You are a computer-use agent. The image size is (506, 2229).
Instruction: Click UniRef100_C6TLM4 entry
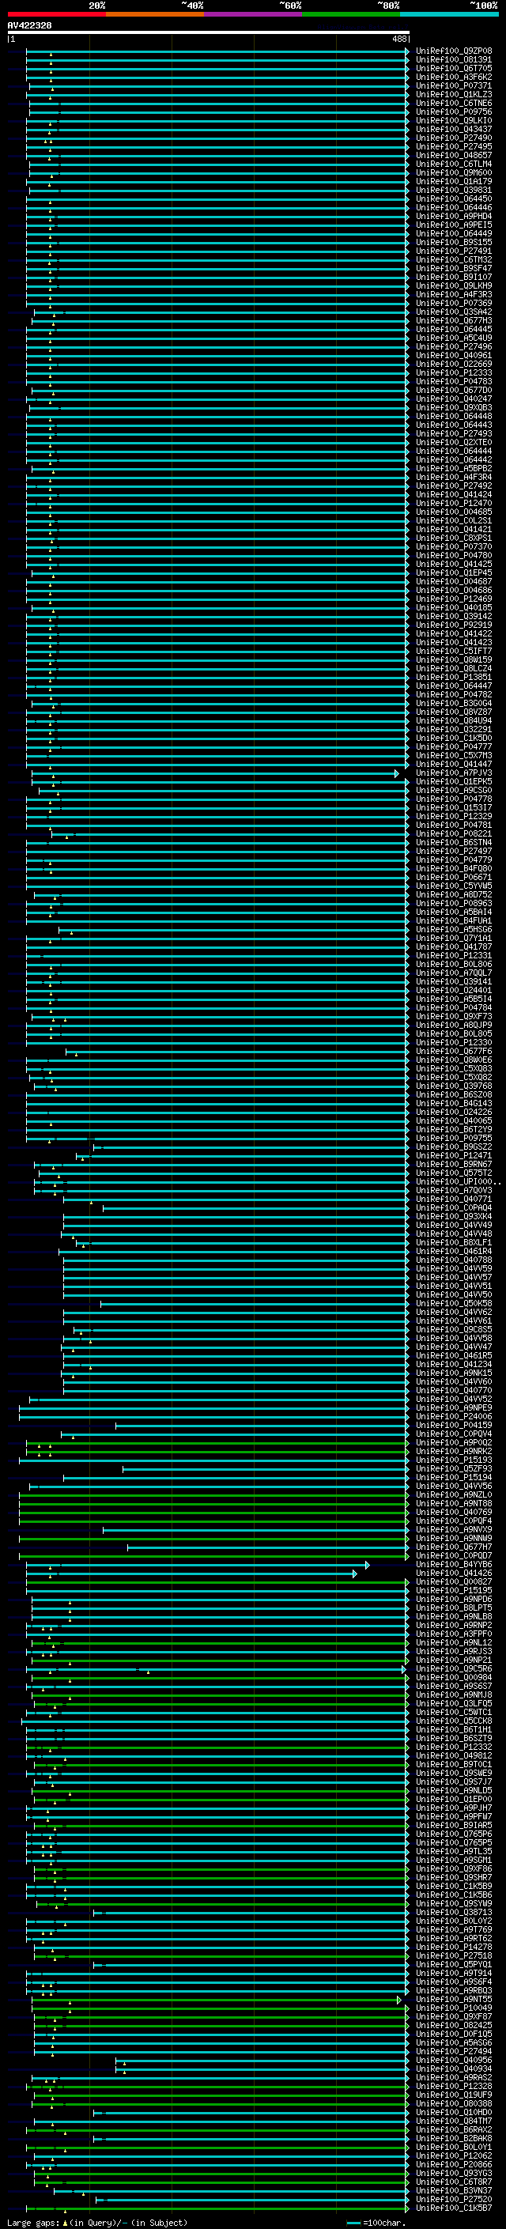tap(454, 164)
